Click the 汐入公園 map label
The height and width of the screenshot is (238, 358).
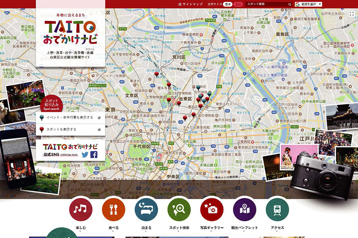coord(218,63)
